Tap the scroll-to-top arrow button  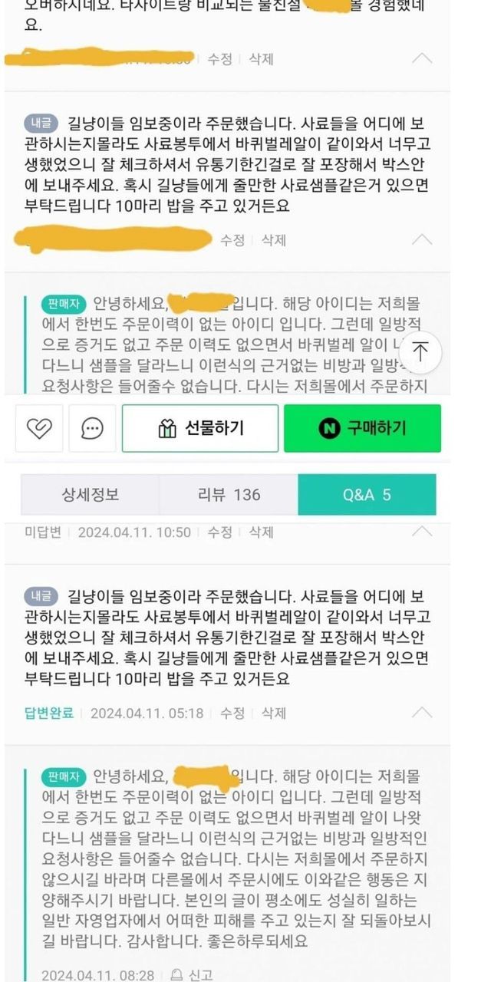pos(420,352)
